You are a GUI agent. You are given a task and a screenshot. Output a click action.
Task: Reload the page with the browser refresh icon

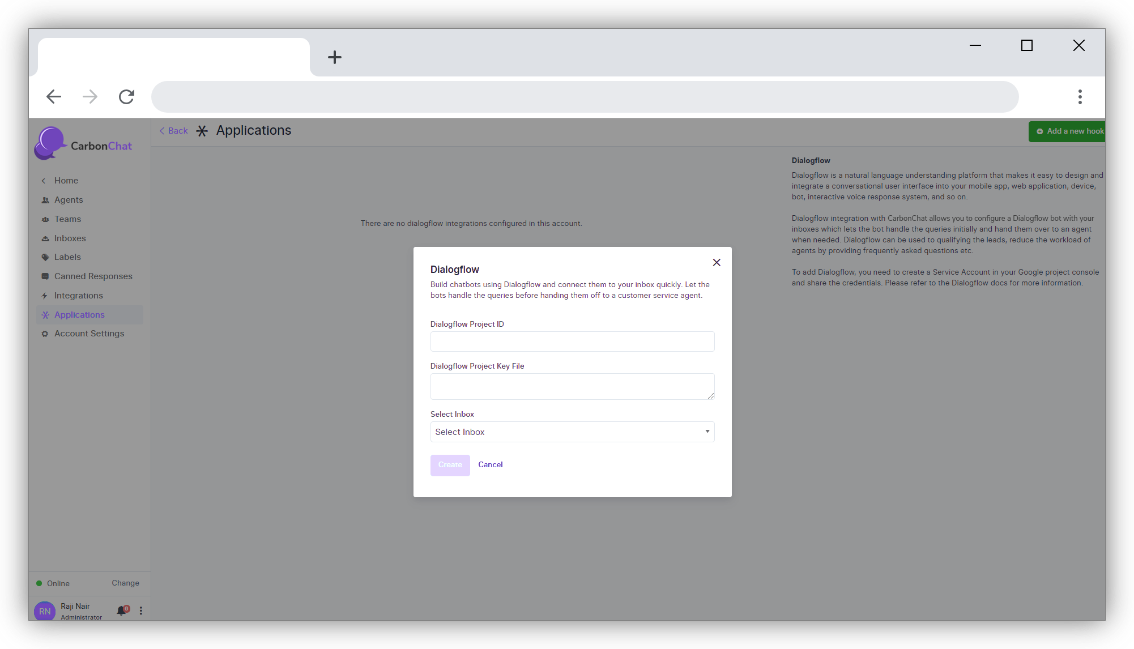point(126,97)
